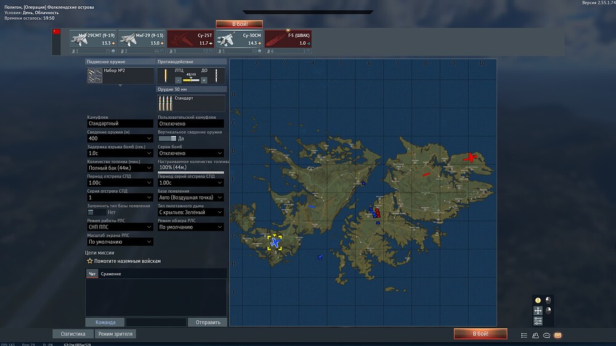The height and width of the screenshot is (346, 616).
Task: Click Помогите наземным войскам objective text
Action: pyautogui.click(x=128, y=261)
